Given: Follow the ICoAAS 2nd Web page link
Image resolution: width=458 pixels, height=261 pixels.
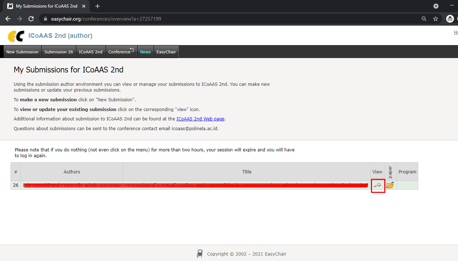Looking at the screenshot, I should tap(200, 119).
